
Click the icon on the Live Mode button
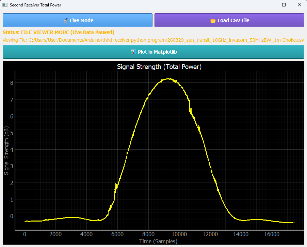(66, 20)
